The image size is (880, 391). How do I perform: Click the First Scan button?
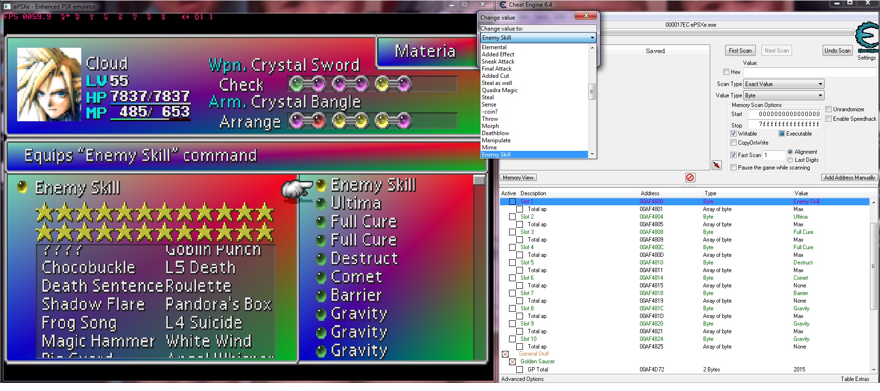pyautogui.click(x=740, y=51)
